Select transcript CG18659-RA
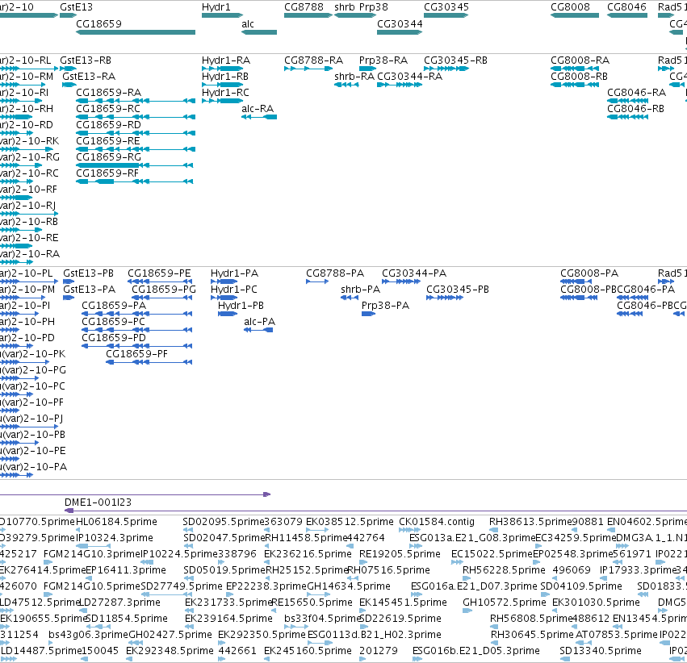 (109, 93)
